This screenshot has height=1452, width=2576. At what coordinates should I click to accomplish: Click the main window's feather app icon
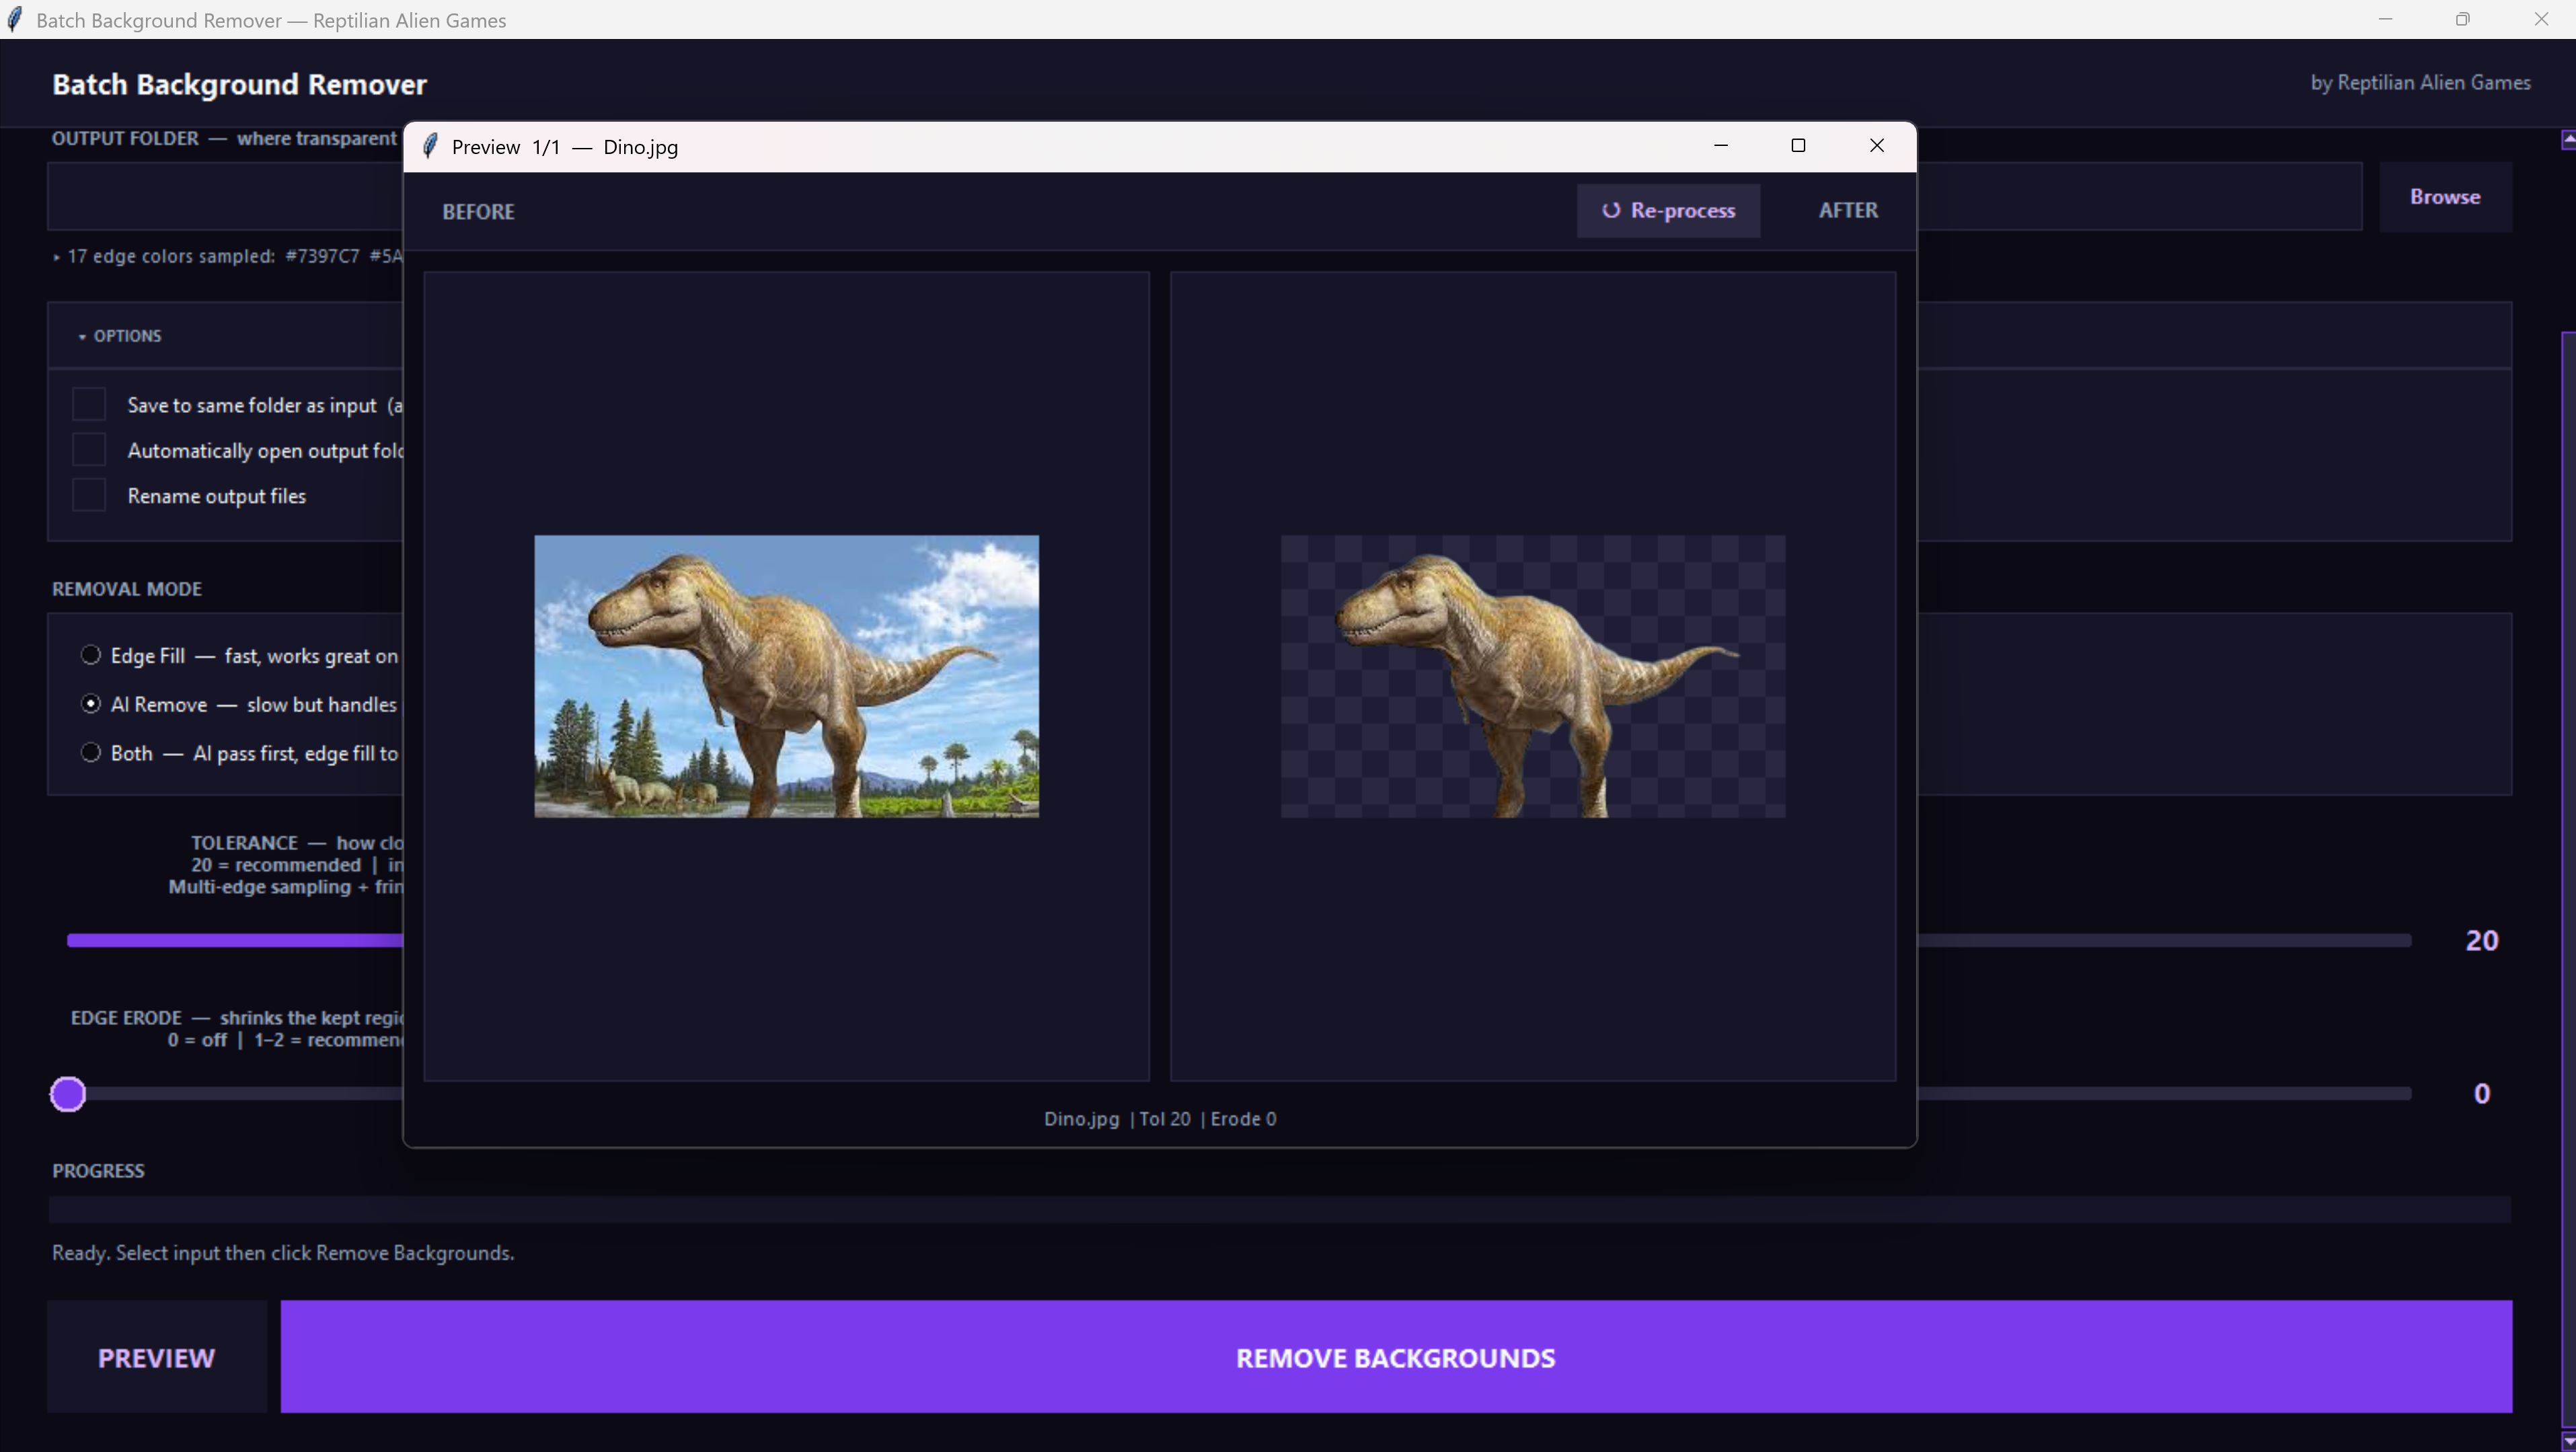click(15, 20)
